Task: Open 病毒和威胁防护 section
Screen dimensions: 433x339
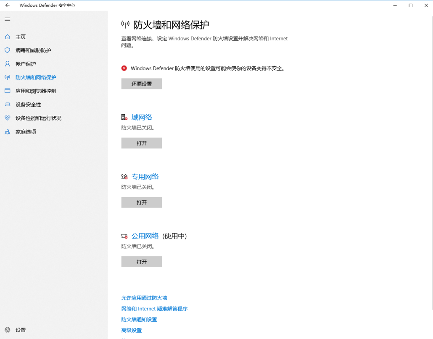Action: 33,50
